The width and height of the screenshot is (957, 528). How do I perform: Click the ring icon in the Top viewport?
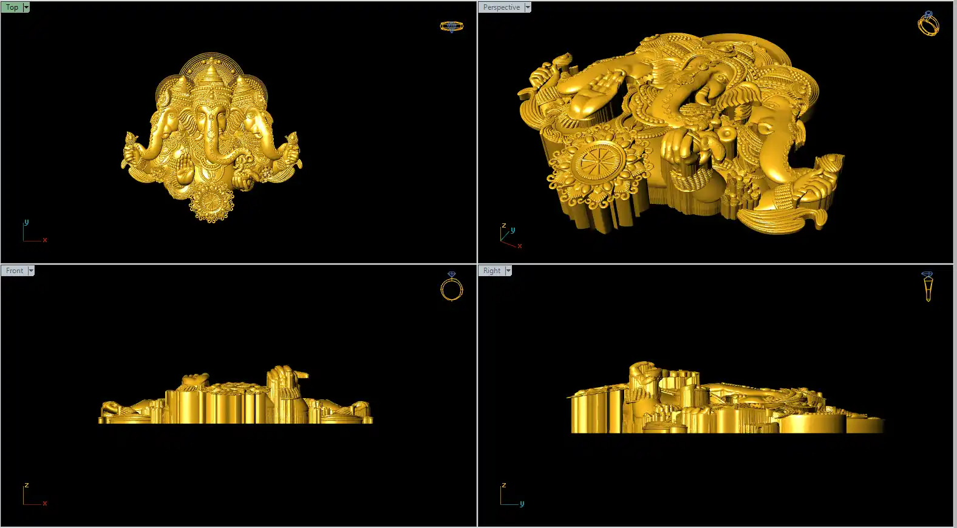451,26
